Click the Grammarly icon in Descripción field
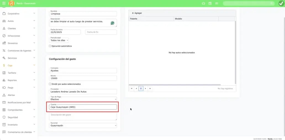 tap(112, 23)
